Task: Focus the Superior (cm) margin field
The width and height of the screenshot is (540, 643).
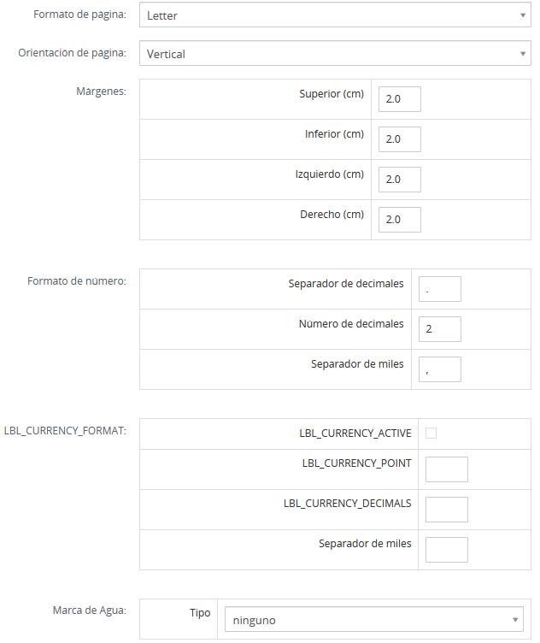Action: (x=399, y=98)
